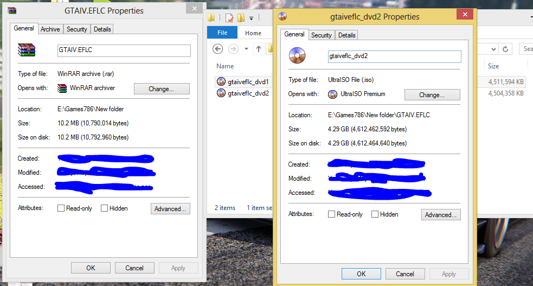Open Details tab in gtaiveflc_dvd2 Properties

[x=346, y=35]
